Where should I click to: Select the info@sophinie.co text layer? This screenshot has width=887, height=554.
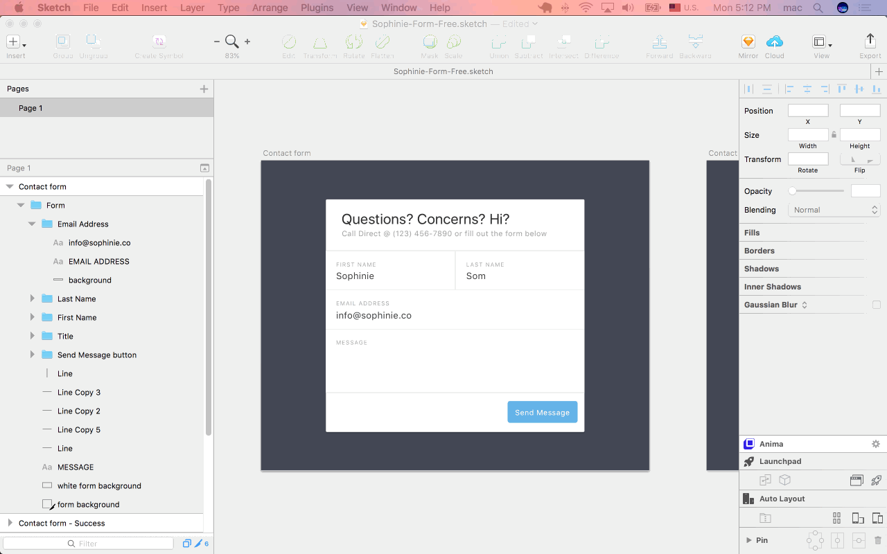99,242
